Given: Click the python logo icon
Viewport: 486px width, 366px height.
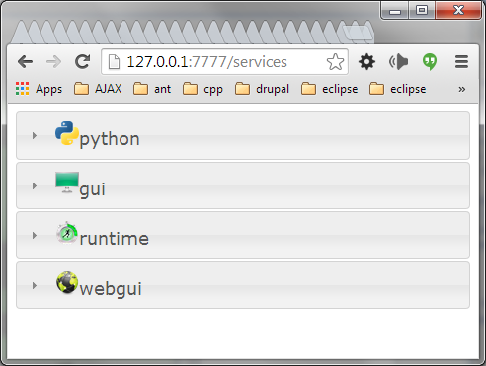Looking at the screenshot, I should pyautogui.click(x=67, y=133).
